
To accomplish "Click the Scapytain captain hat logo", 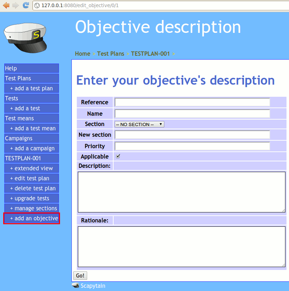I will 25,37.
